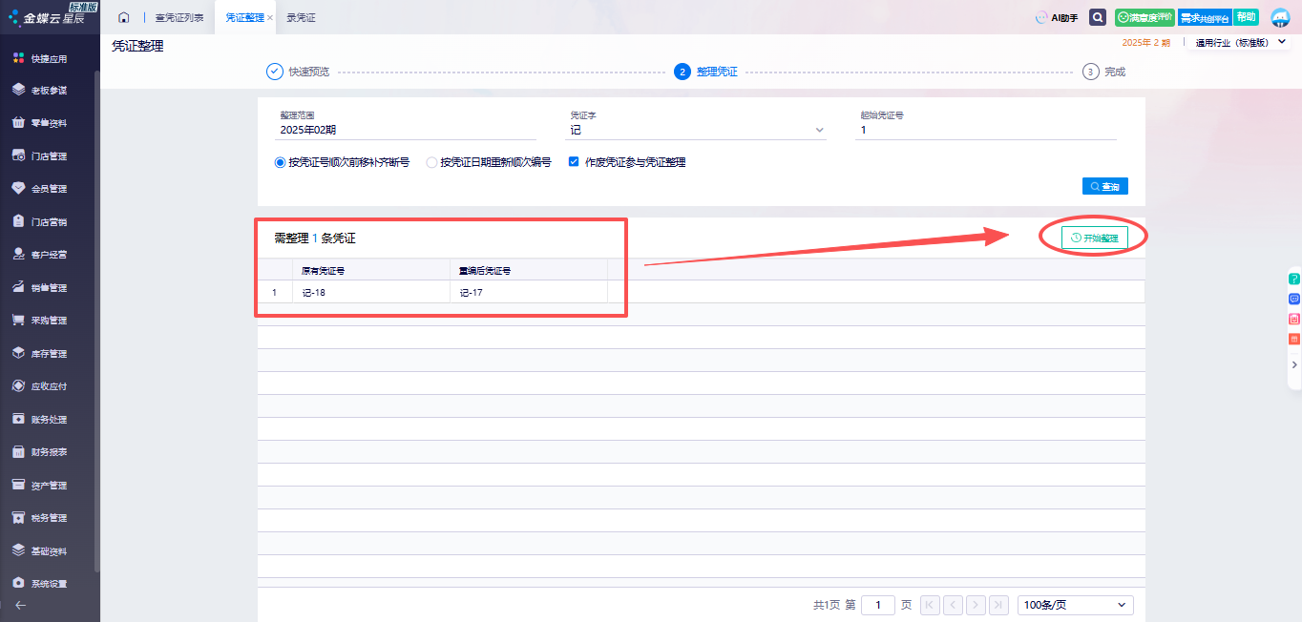
Task: Collapse the sidebar with the left arrow
Action: click(x=20, y=605)
